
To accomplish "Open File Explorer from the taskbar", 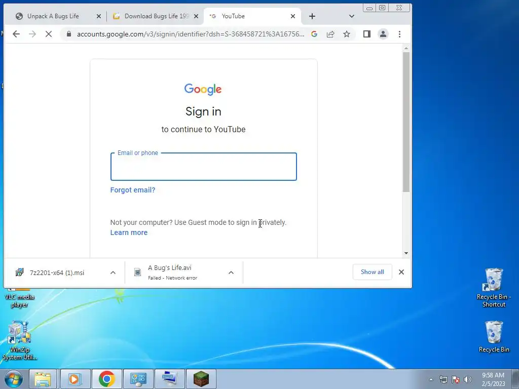I will click(x=43, y=379).
